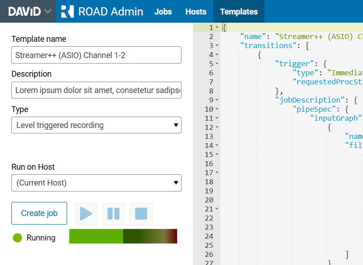Fold the trigger object at line 5

tap(217, 64)
